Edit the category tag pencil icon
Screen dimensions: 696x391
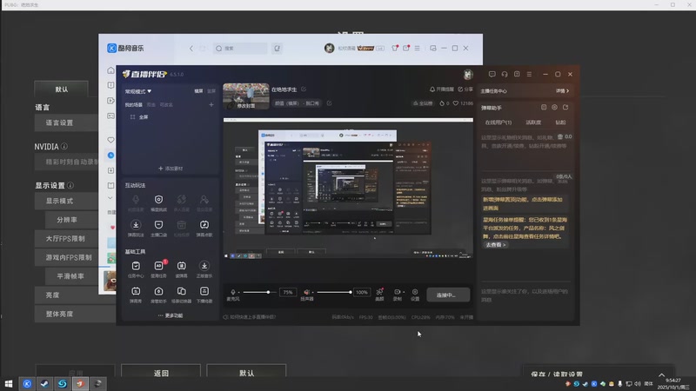tap(330, 103)
